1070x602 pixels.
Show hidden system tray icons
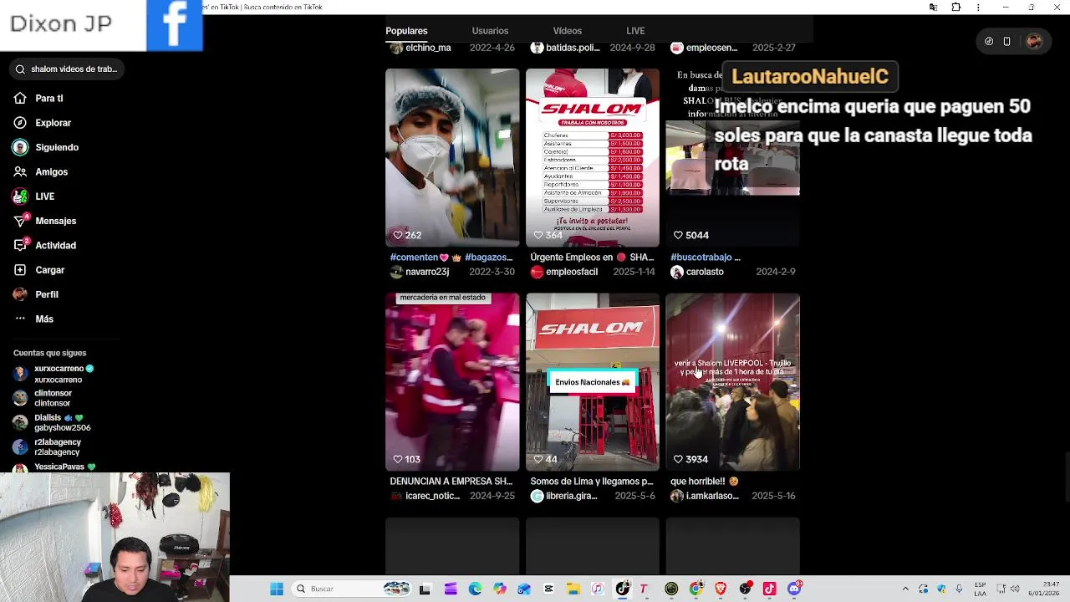(905, 589)
